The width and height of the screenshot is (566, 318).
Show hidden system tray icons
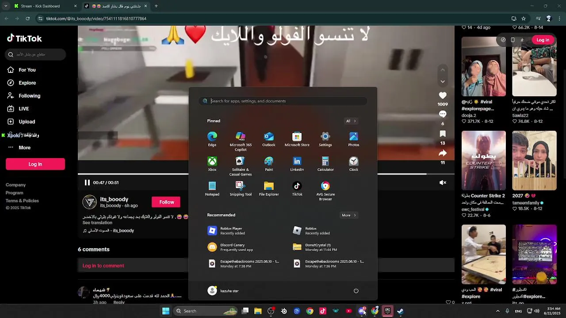(x=497, y=311)
